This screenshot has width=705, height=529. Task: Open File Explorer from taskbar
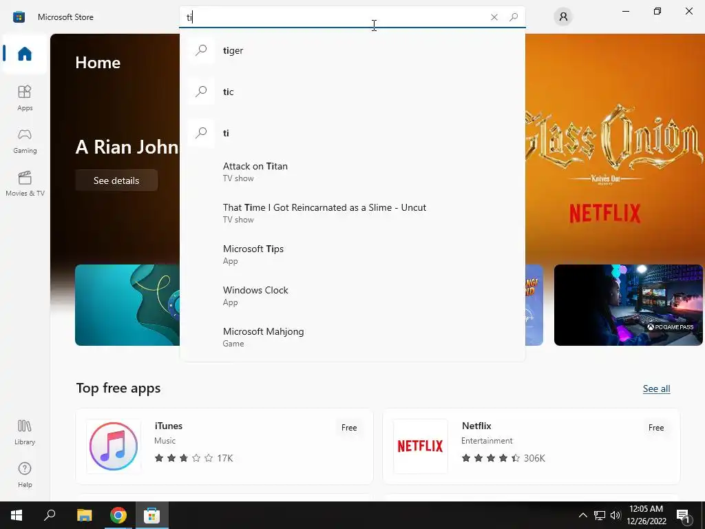coord(84,515)
